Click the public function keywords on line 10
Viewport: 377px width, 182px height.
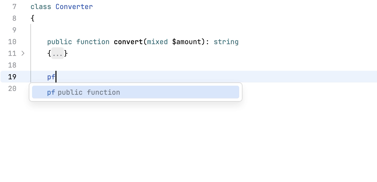(78, 42)
